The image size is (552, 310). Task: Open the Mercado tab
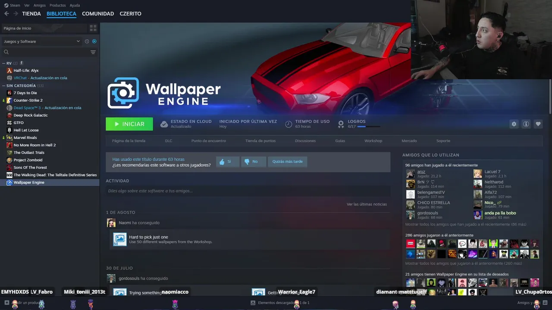pos(409,141)
